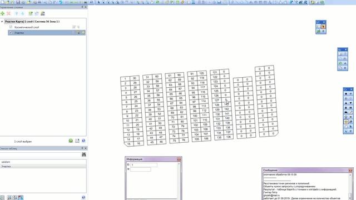Toggle visibility checkbox of Участки layer
The image size is (356, 200).
coord(11,33)
